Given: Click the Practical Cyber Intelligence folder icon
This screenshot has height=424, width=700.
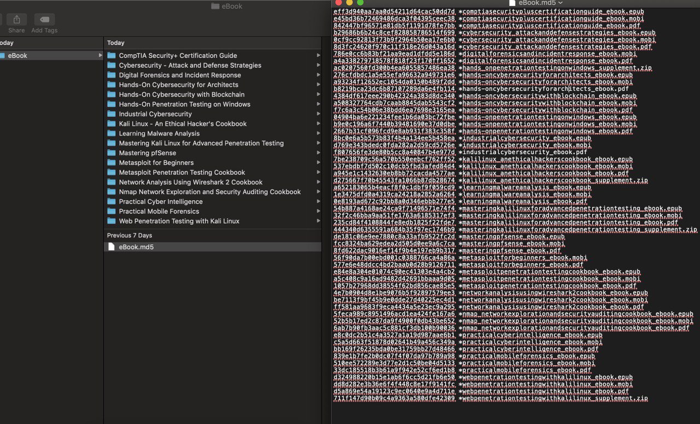Looking at the screenshot, I should [112, 202].
